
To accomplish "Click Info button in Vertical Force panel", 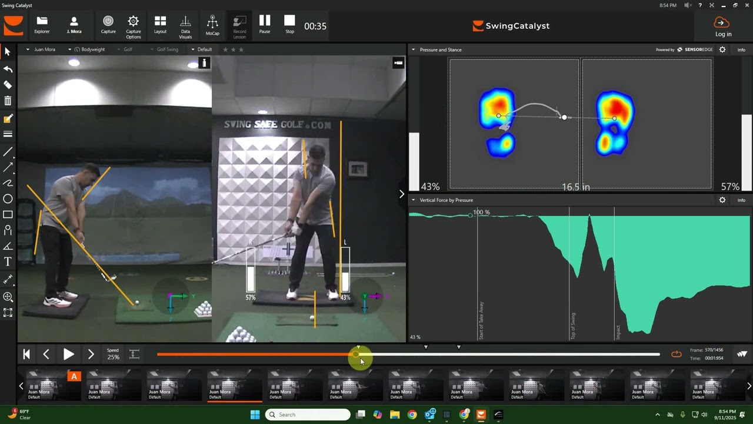I will 741,200.
